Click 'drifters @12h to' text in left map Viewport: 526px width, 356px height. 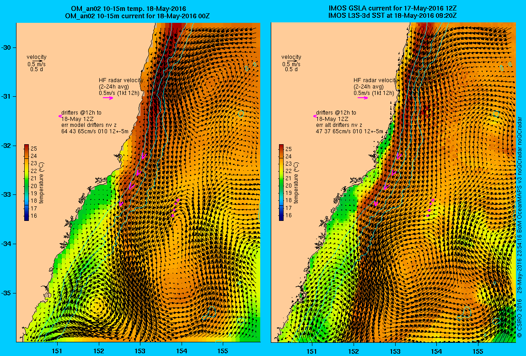(81, 113)
